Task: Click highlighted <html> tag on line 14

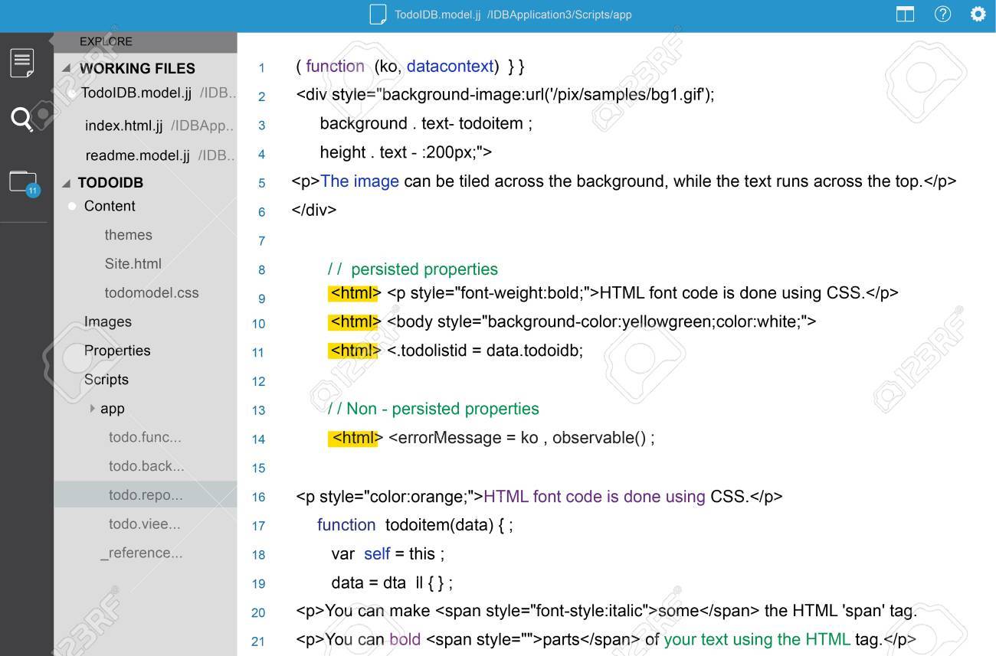Action: click(354, 438)
